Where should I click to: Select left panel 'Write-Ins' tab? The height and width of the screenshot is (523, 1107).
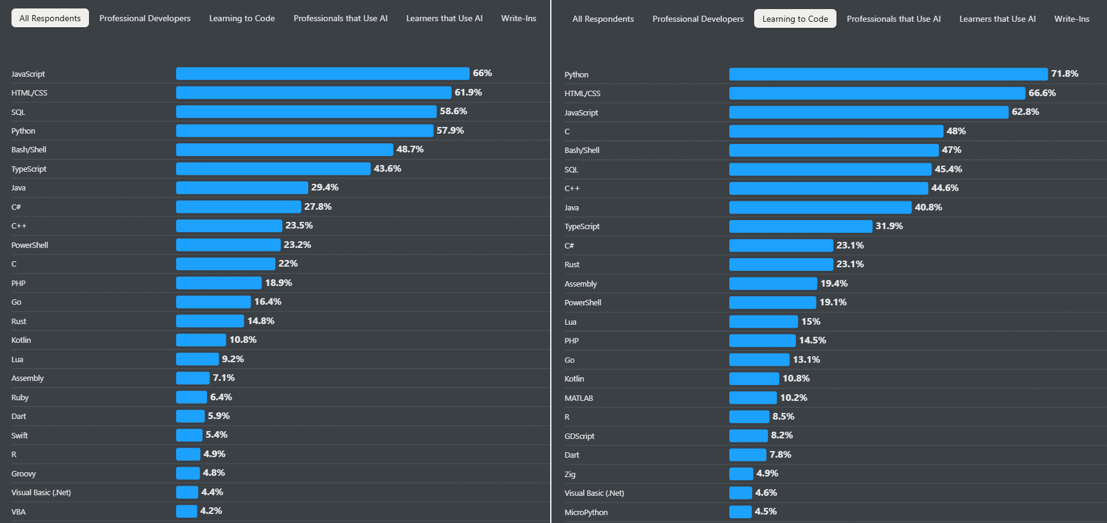(518, 18)
